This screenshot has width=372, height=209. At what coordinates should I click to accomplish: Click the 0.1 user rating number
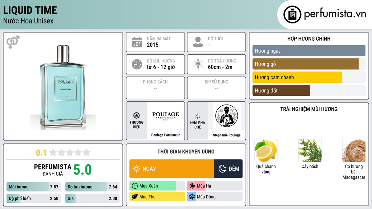click(41, 153)
